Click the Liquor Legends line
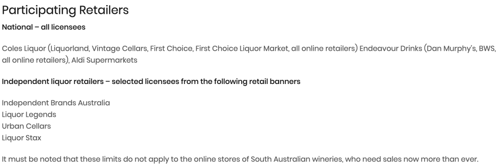This screenshot has height=168, width=500. pos(29,115)
